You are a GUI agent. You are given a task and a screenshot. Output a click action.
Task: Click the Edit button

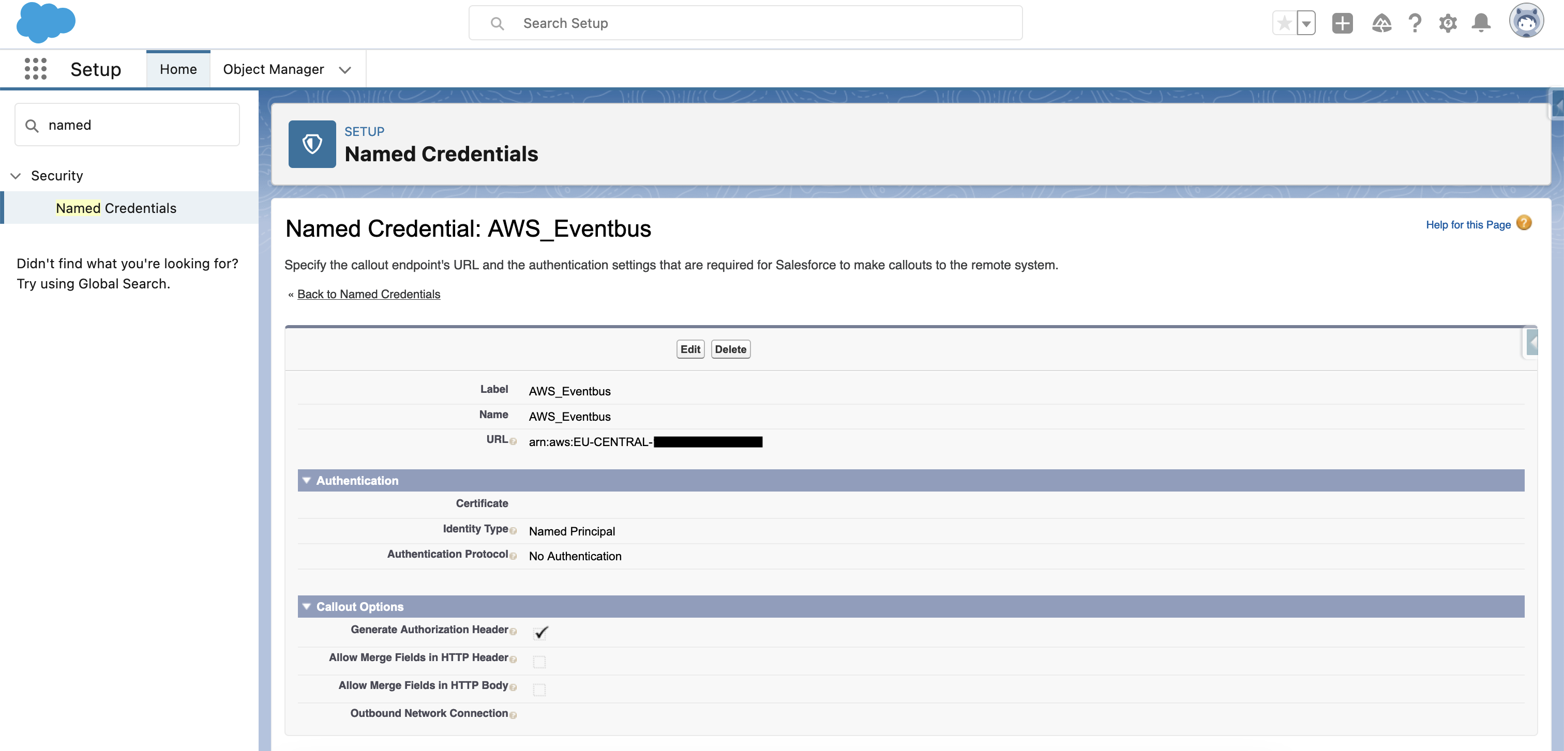[x=690, y=349]
